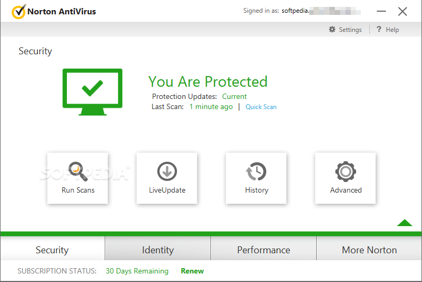Switch to the Security tab
Viewport: 422px width, 282px height.
point(53,248)
